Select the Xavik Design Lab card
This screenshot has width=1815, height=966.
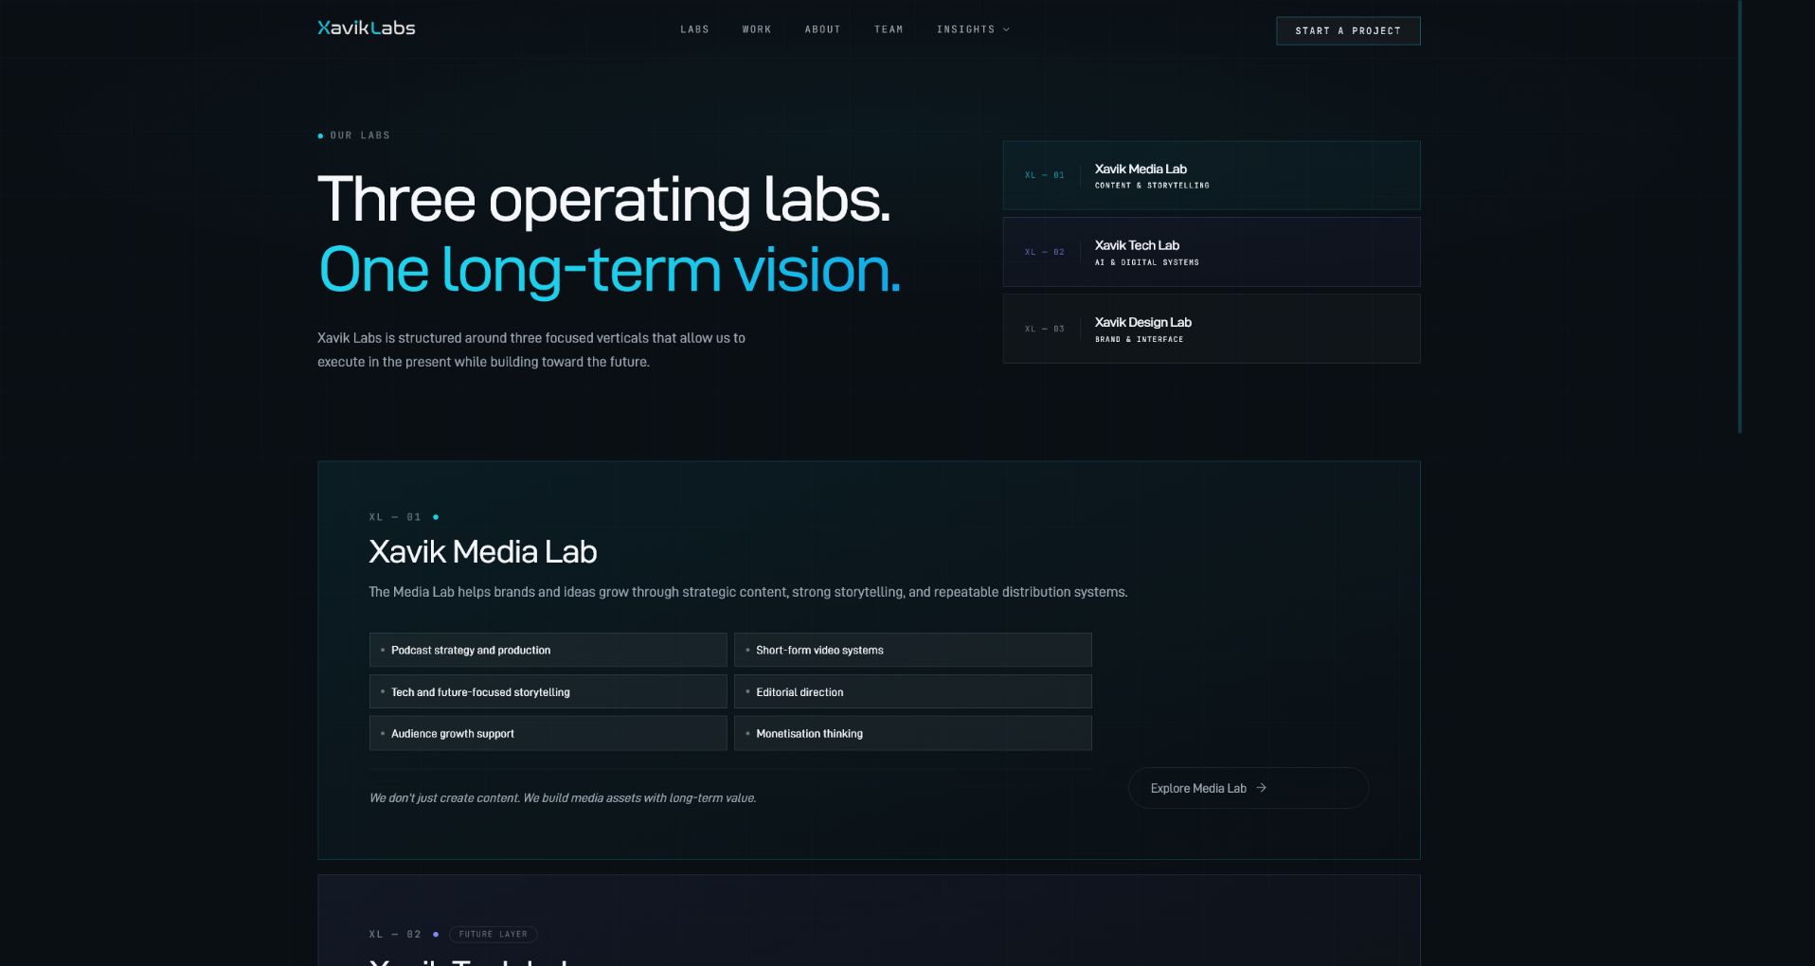tap(1212, 329)
